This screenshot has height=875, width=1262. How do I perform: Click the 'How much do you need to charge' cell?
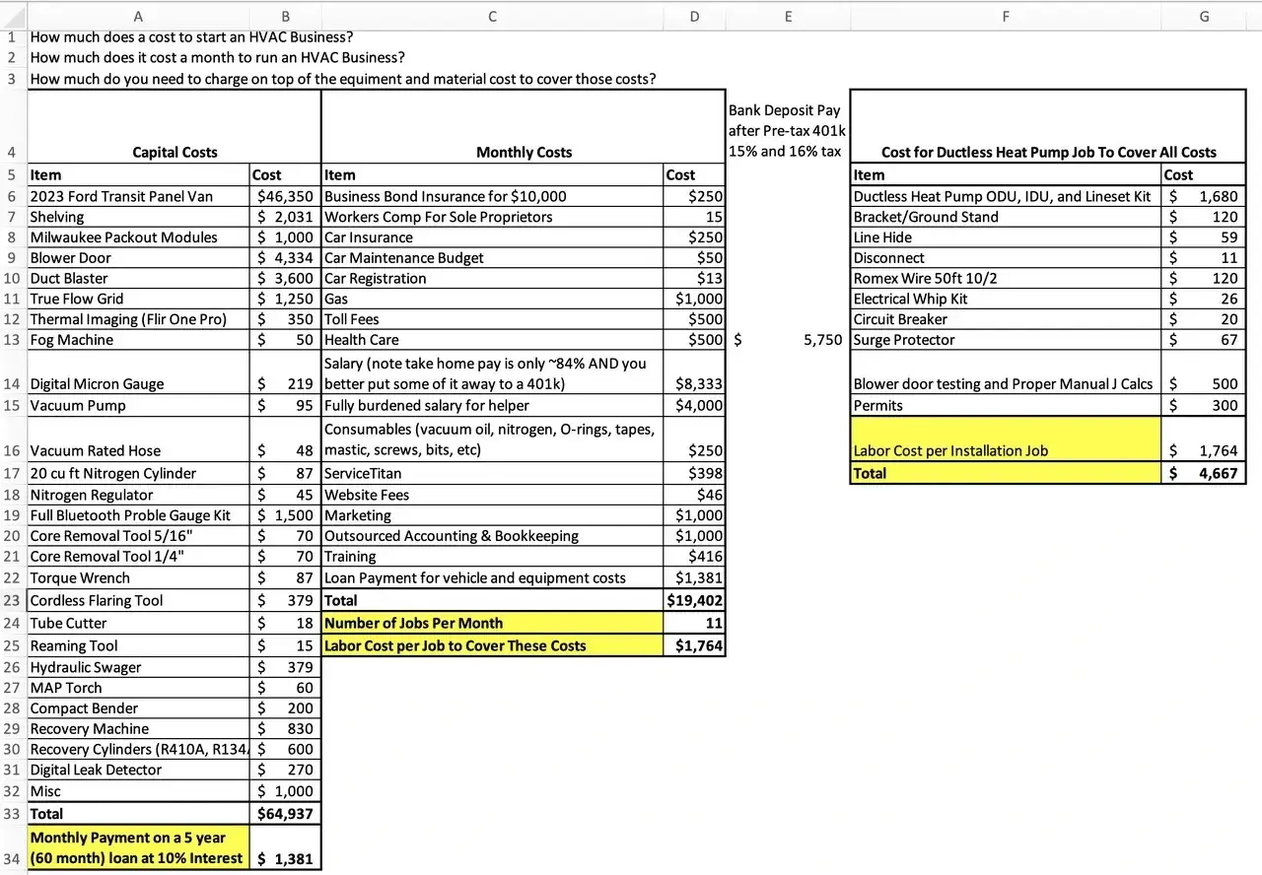pyautogui.click(x=343, y=79)
